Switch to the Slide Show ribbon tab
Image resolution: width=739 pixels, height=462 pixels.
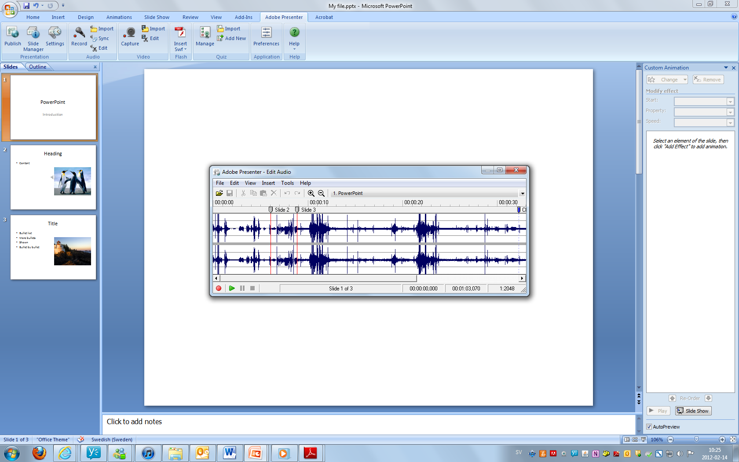point(157,17)
